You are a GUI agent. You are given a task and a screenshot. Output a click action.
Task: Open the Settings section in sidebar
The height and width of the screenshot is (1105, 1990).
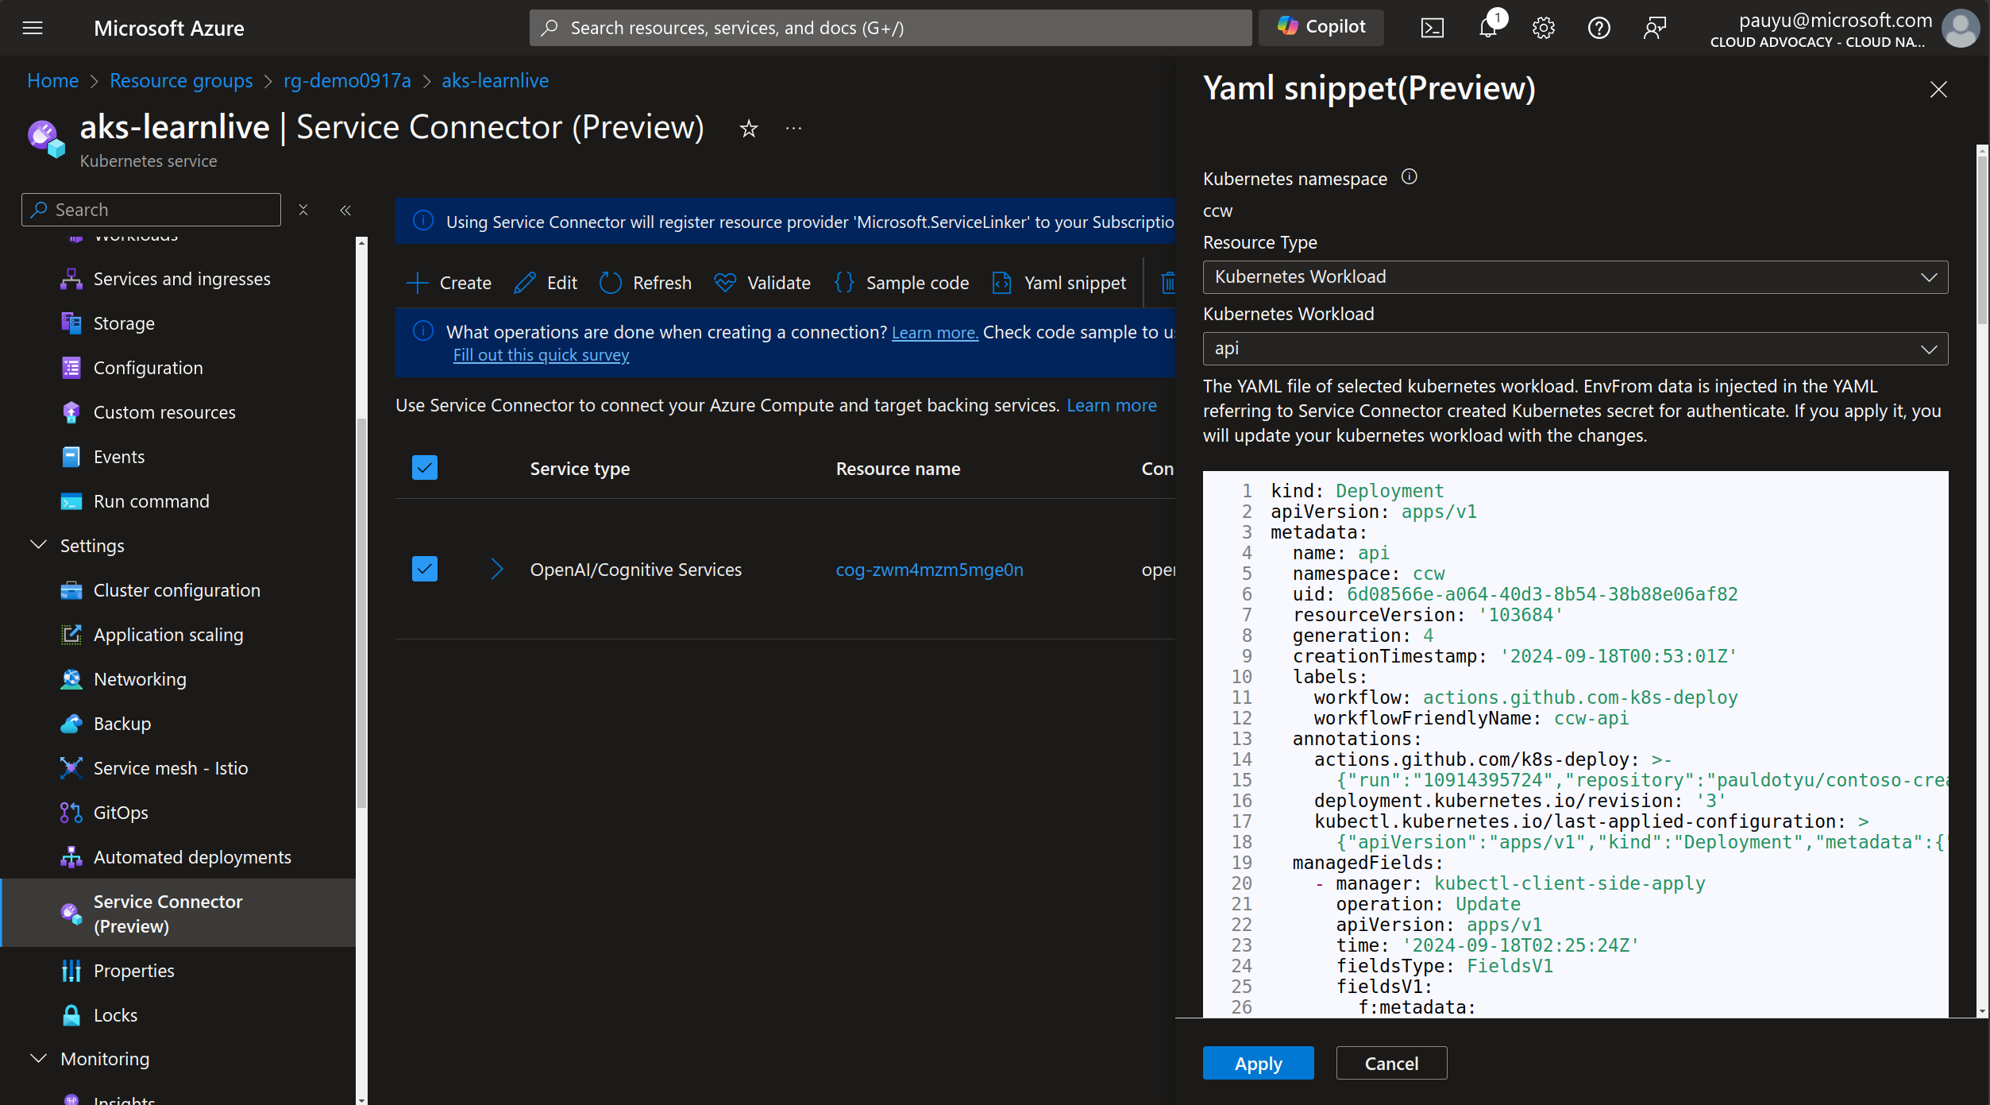(91, 543)
